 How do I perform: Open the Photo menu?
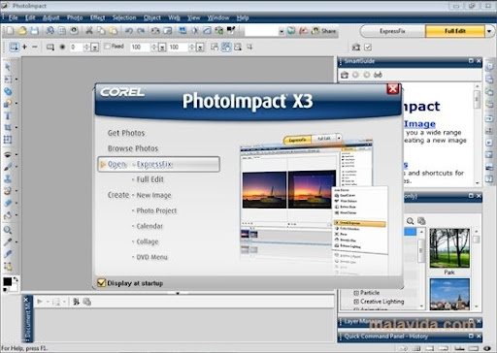[75, 17]
